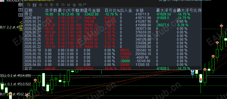Toggle the √ checkmark button beside the panel
227x99 pixels.
click(x=20, y=15)
